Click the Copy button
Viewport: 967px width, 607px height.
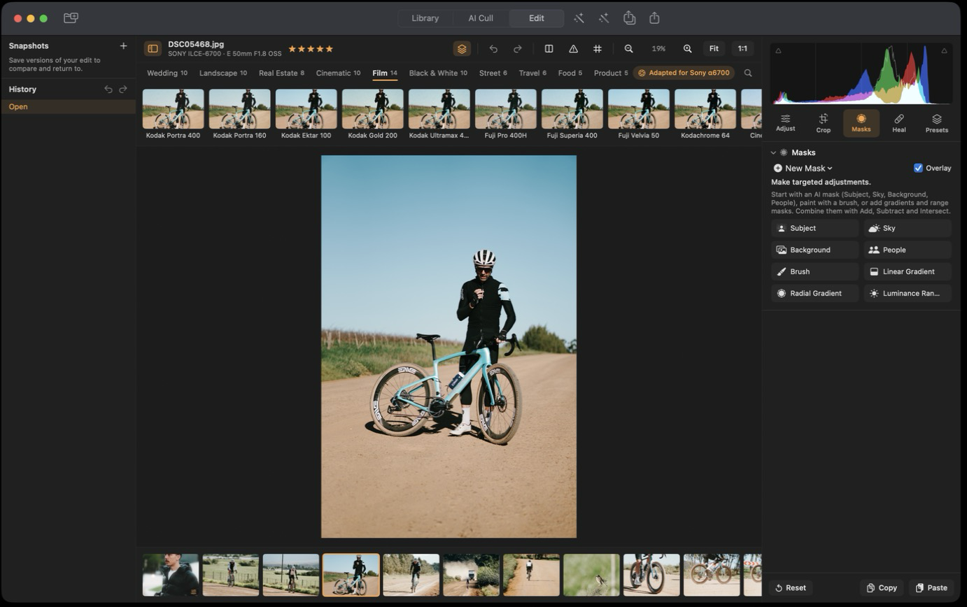882,588
